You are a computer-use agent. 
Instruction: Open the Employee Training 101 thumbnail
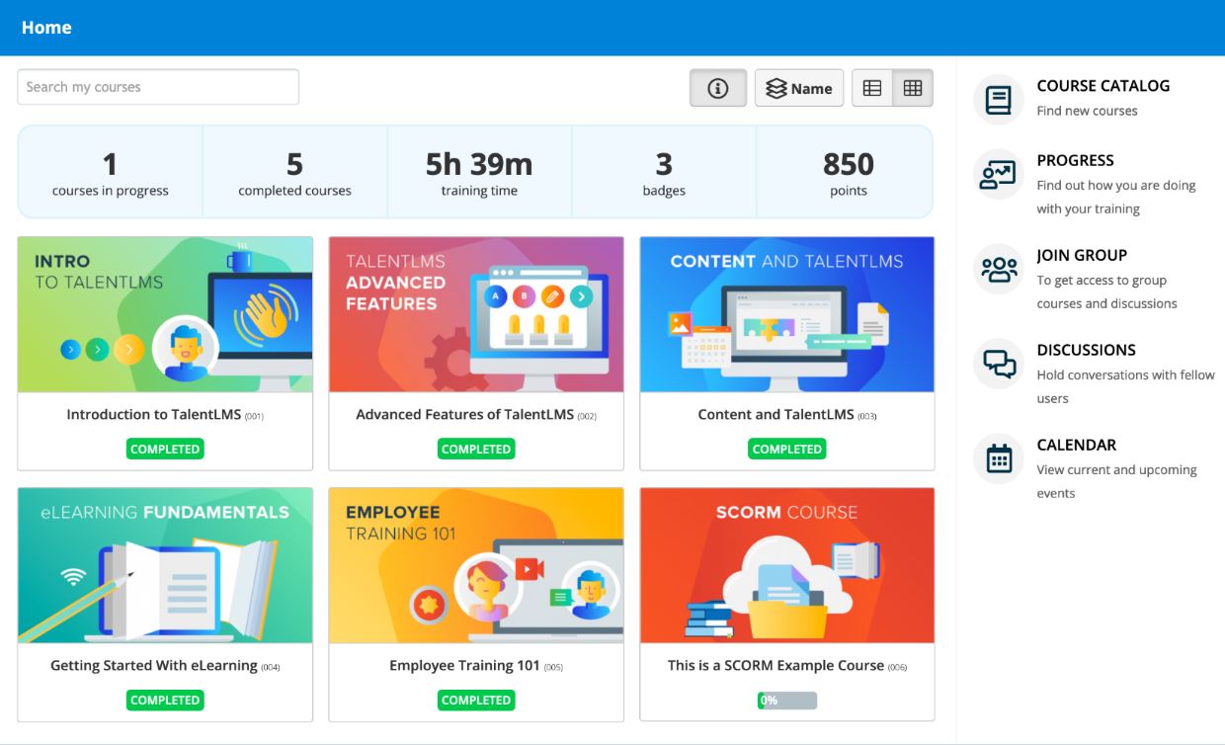[x=476, y=565]
